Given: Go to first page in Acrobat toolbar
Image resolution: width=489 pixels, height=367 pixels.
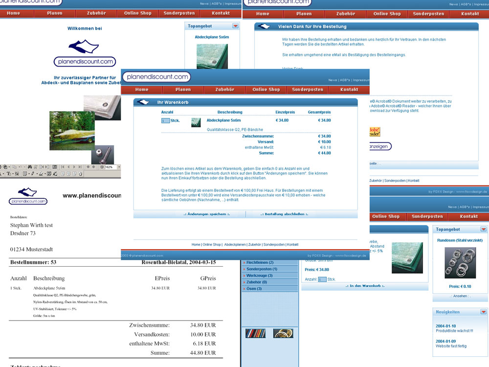Looking at the screenshot, I should [63, 167].
